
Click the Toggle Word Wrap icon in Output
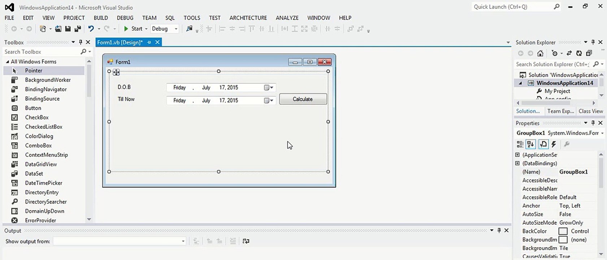click(246, 241)
